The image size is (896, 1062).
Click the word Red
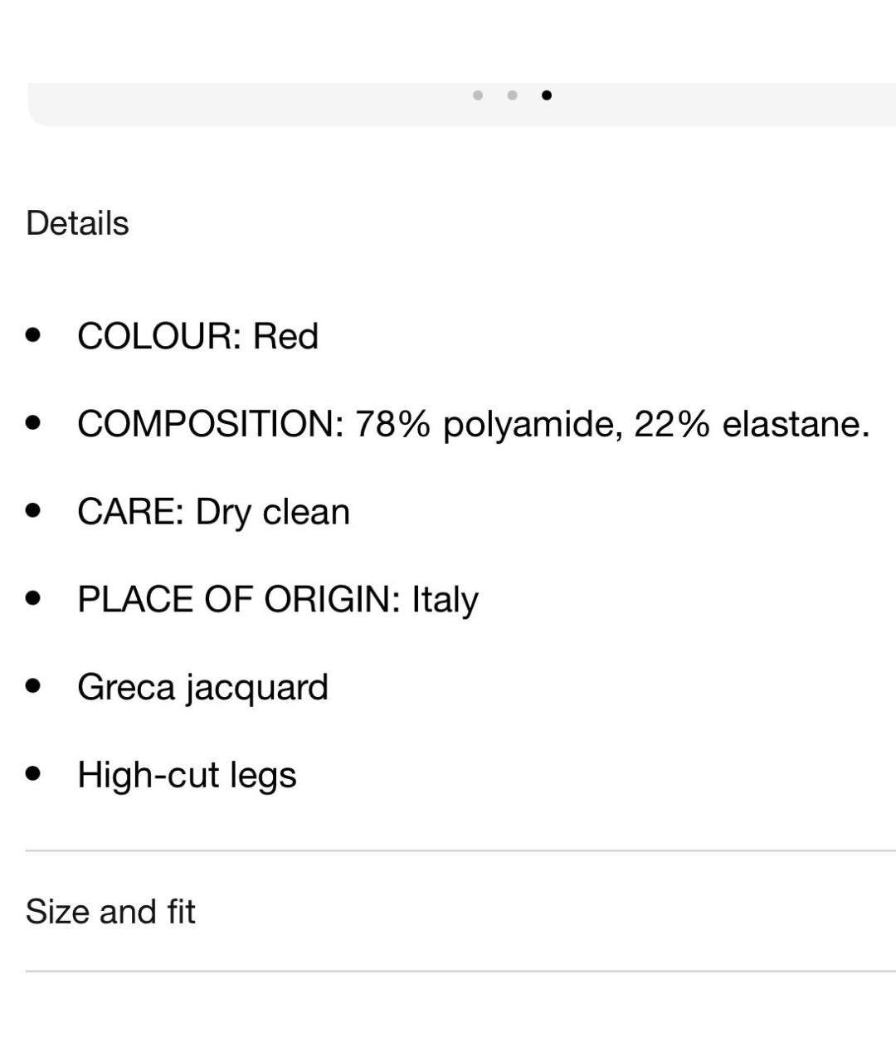(285, 336)
